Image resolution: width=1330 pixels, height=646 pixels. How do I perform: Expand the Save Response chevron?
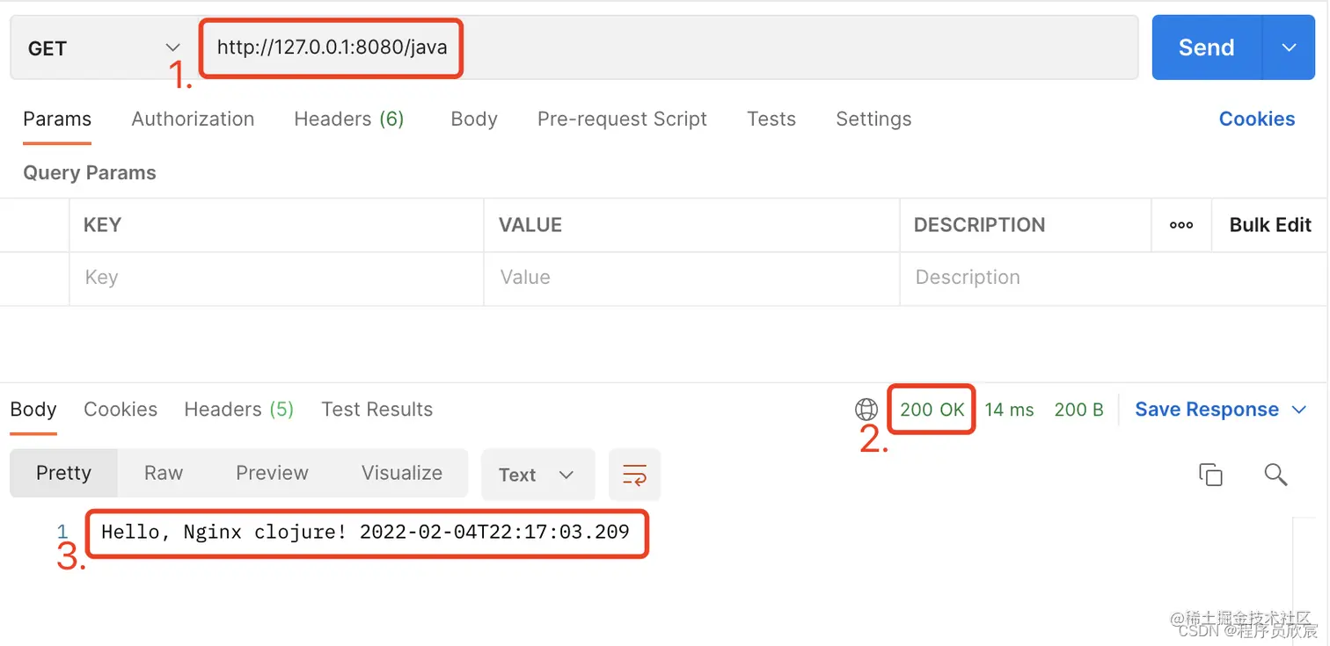[1299, 410]
